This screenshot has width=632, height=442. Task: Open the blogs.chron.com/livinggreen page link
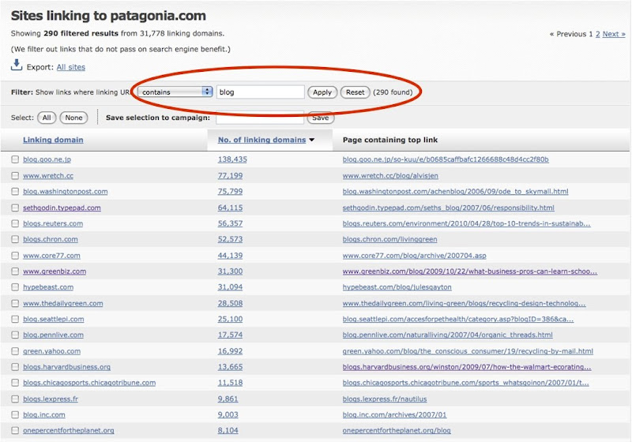[389, 239]
